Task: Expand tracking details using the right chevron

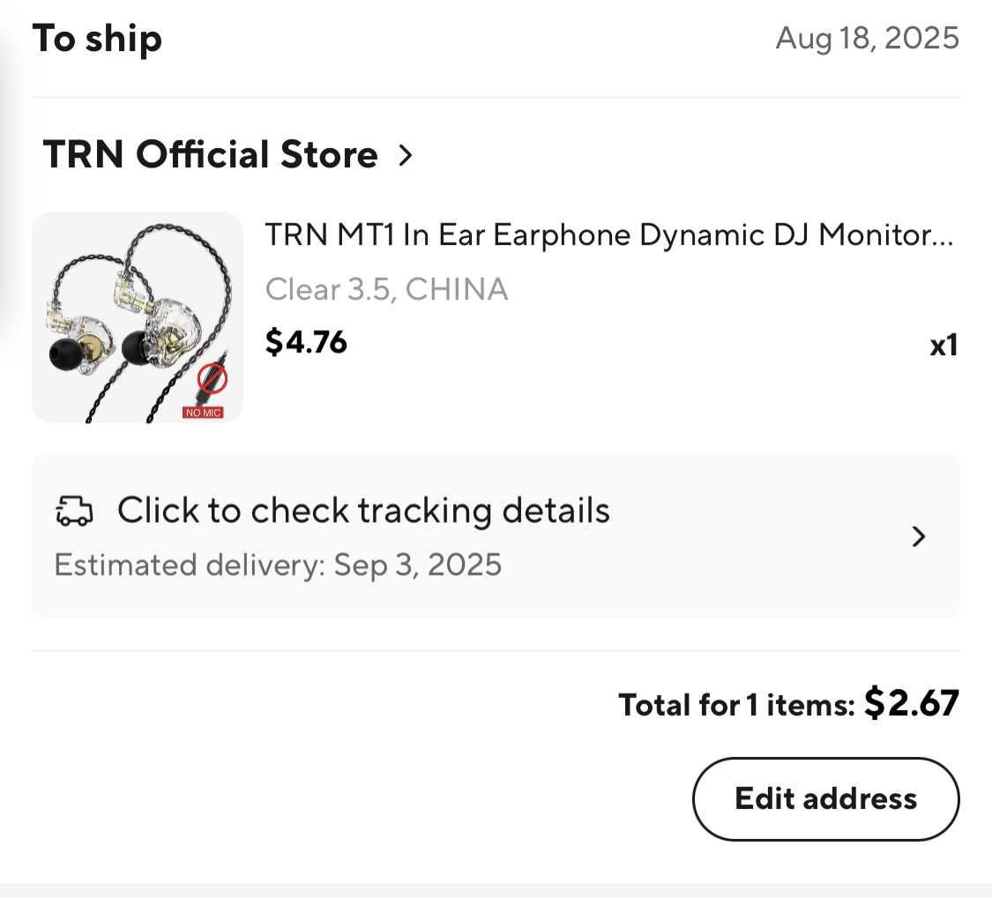Action: tap(918, 537)
